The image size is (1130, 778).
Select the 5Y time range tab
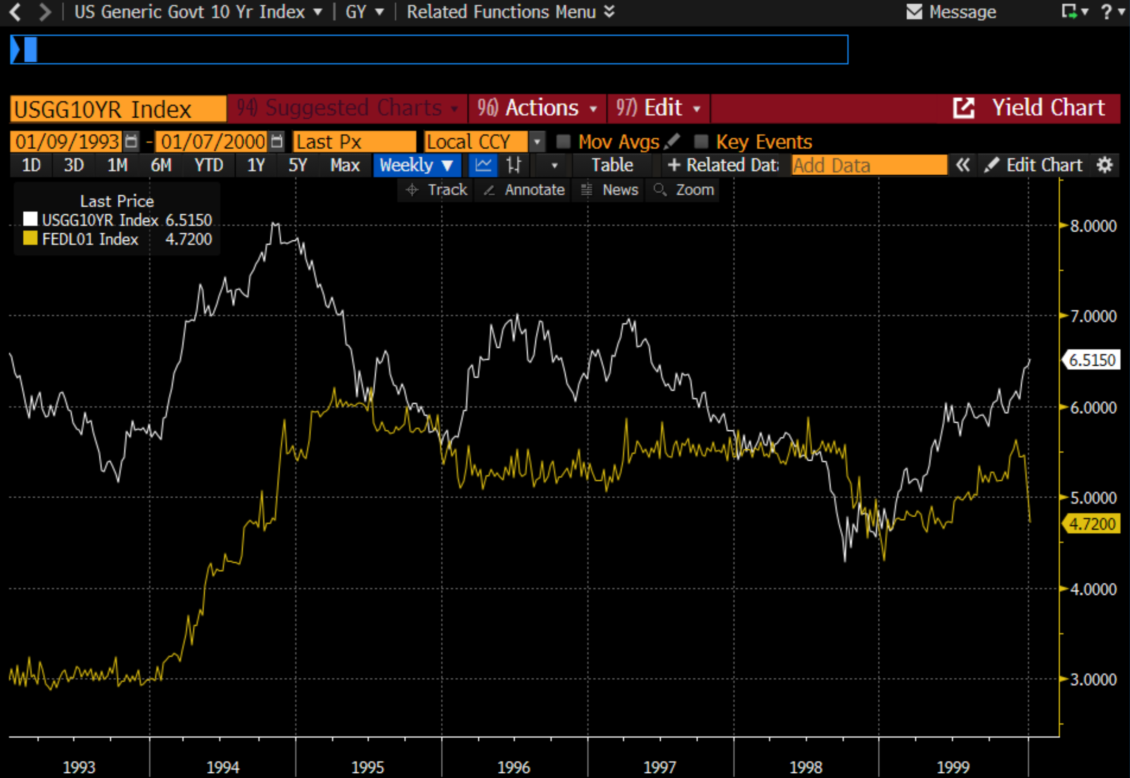coord(297,165)
